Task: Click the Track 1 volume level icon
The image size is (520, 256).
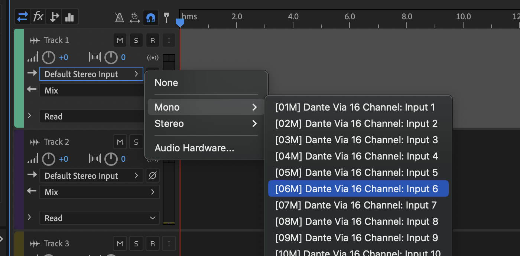Action: (32, 58)
